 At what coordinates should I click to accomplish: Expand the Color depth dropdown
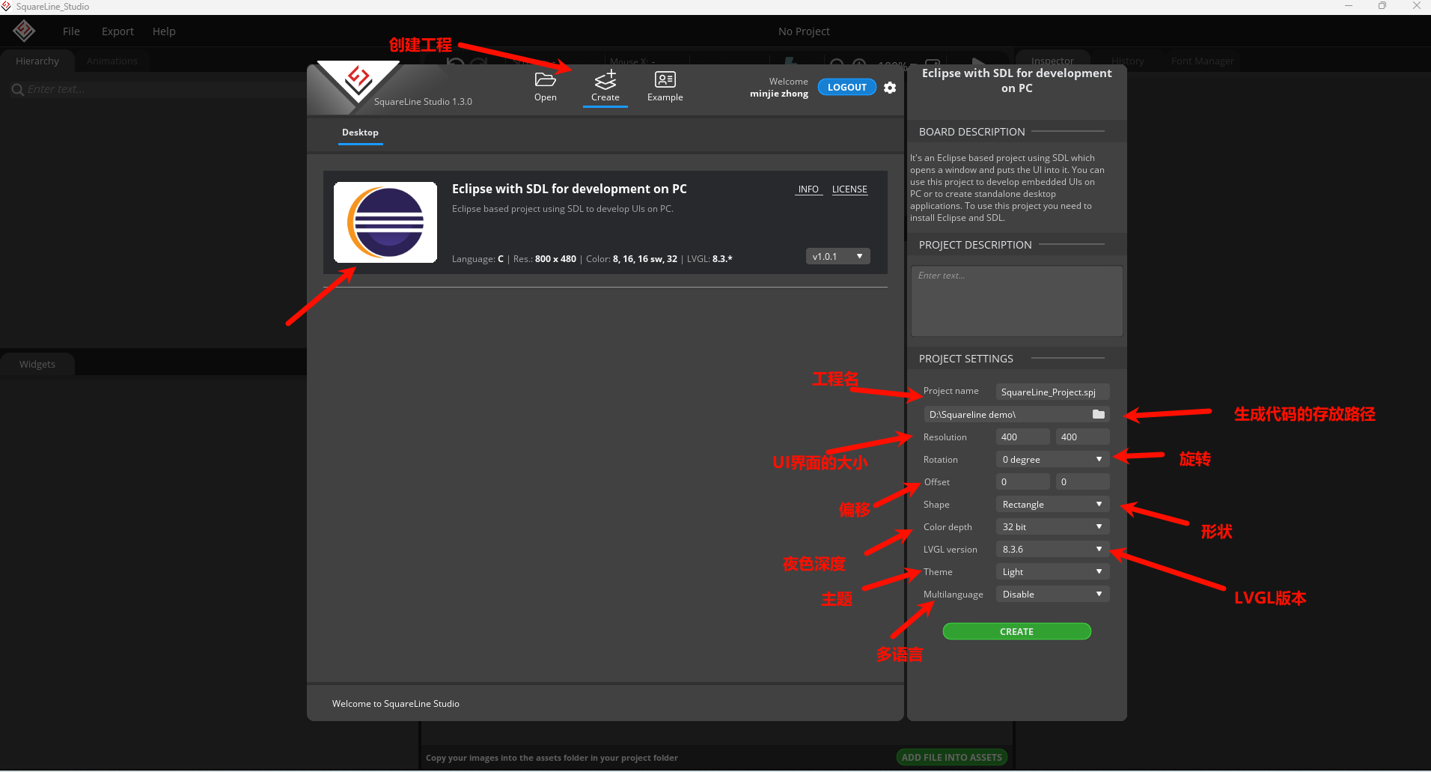[x=1052, y=527]
